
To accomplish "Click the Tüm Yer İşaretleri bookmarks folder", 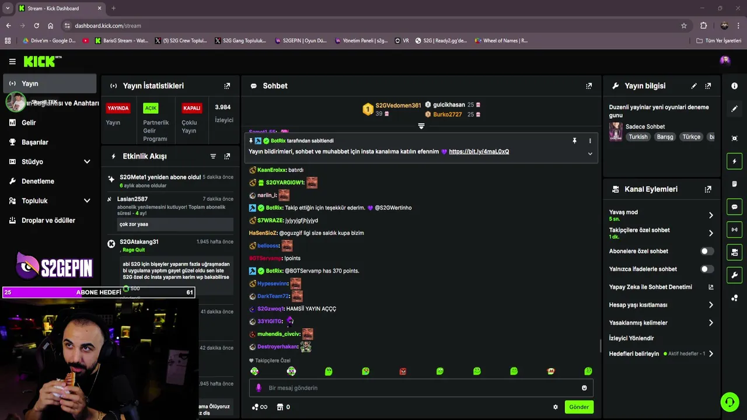I will coord(719,41).
